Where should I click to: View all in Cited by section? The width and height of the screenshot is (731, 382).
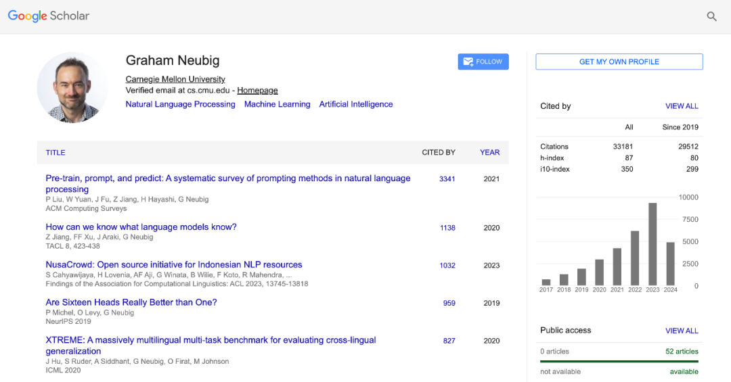click(682, 106)
